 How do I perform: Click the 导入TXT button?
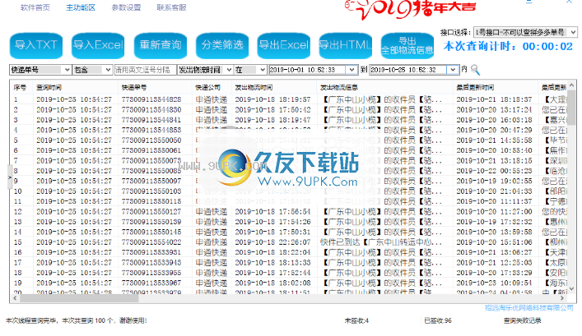point(36,45)
